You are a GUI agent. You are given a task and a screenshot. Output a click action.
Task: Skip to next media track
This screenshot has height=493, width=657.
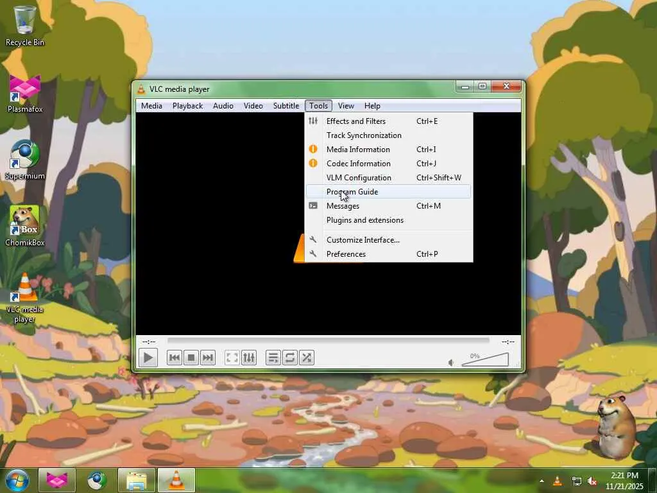coord(208,358)
